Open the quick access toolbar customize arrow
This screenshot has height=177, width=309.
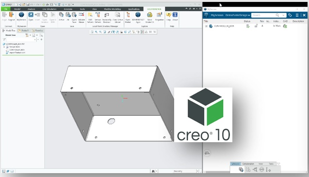click(73, 4)
